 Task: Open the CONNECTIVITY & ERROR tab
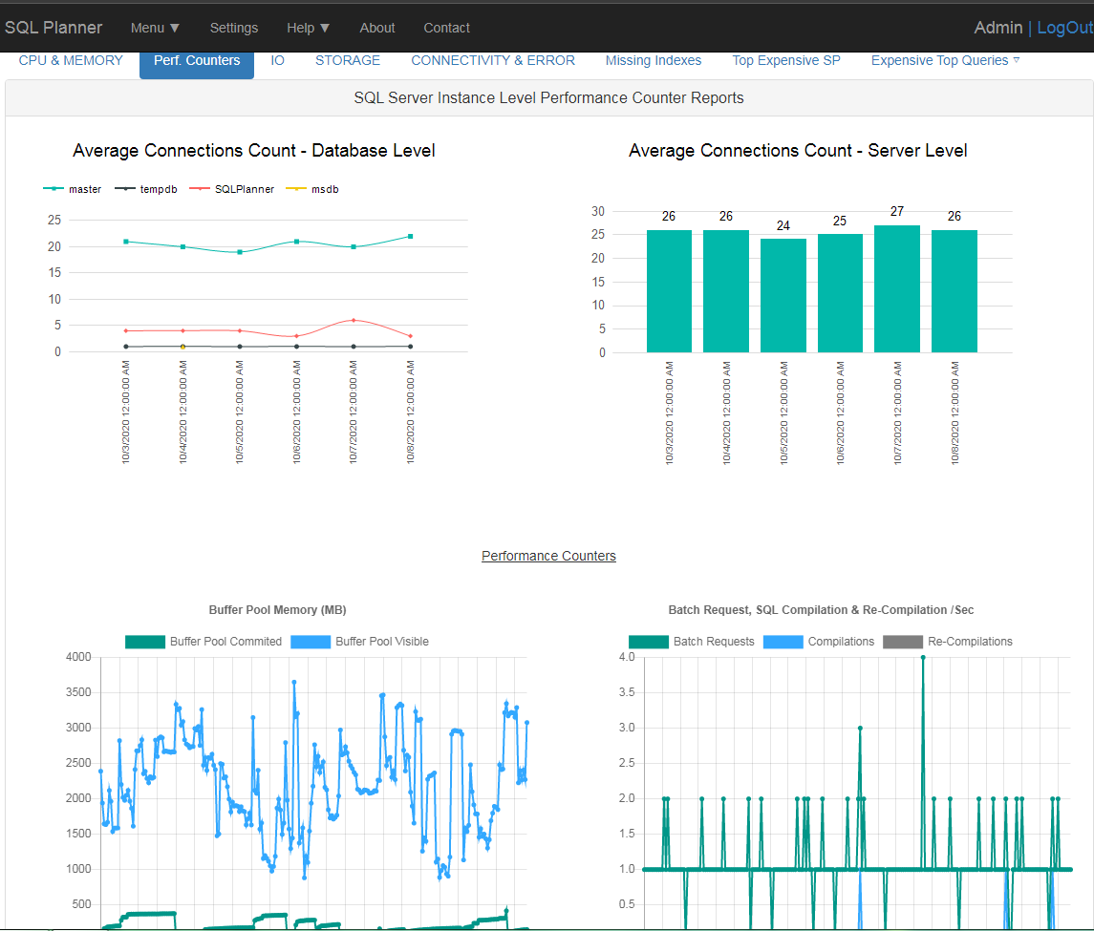pyautogui.click(x=492, y=60)
